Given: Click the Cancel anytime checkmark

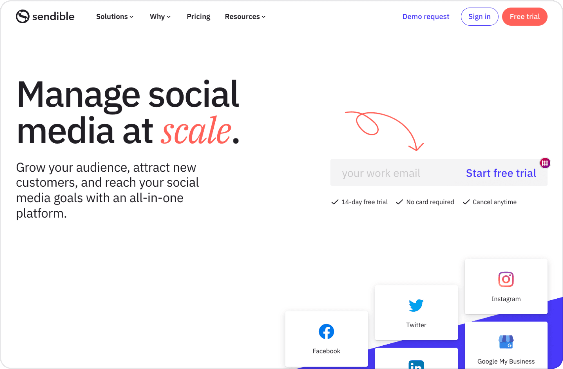Looking at the screenshot, I should [x=466, y=202].
